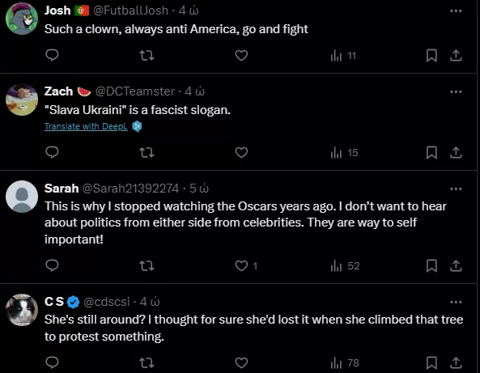This screenshot has height=373, width=480.
Task: Share Josh's tweet via upload icon
Action: tap(456, 55)
